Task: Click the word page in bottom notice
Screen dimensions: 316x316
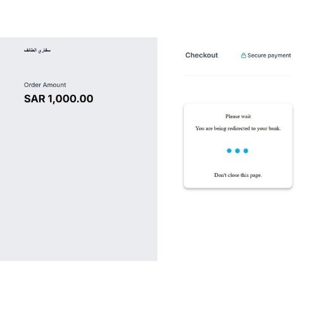Action: point(256,176)
